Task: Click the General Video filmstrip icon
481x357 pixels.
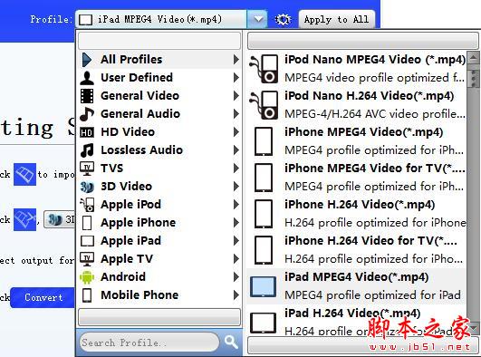Action: pos(87,96)
